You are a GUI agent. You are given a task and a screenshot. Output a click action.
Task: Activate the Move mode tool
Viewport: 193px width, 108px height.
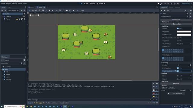(33, 10)
